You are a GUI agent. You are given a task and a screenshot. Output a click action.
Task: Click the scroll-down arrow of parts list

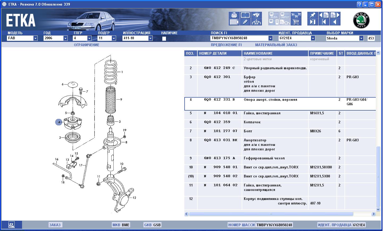(378, 210)
